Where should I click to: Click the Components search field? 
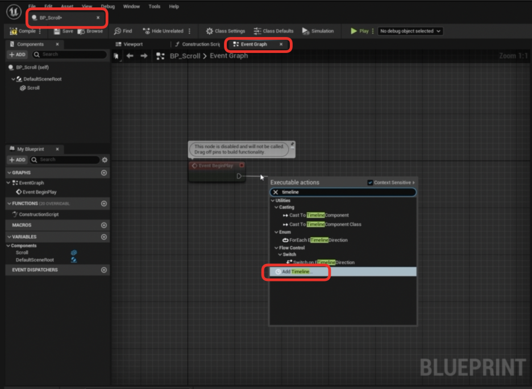[69, 54]
